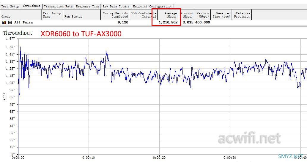
Task: Expand the All Pairs group
Action: point(10,23)
